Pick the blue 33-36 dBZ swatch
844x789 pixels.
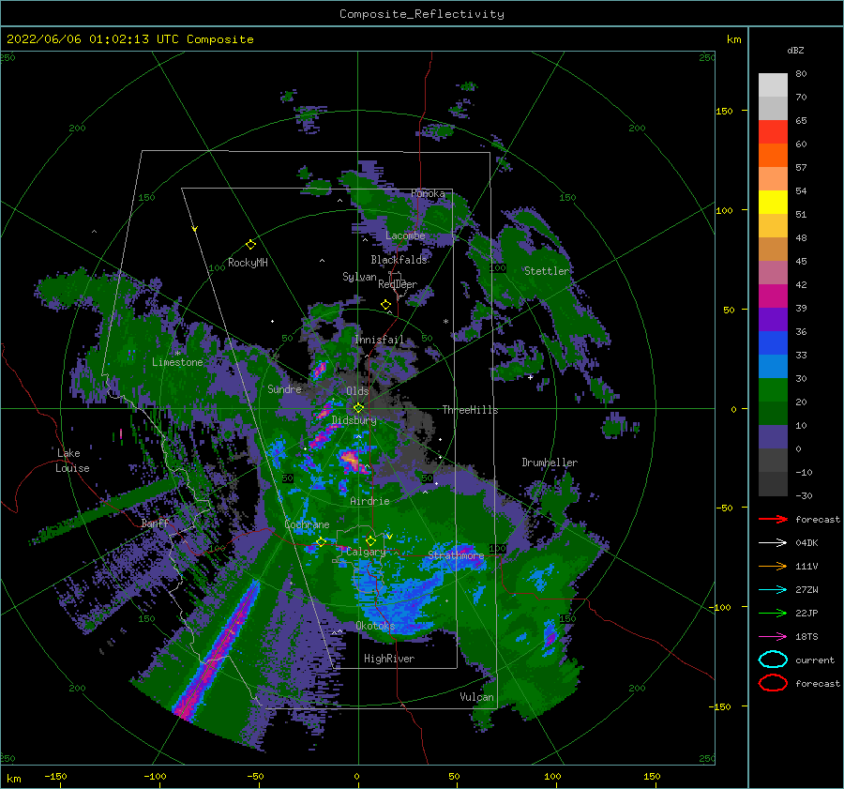(x=773, y=343)
